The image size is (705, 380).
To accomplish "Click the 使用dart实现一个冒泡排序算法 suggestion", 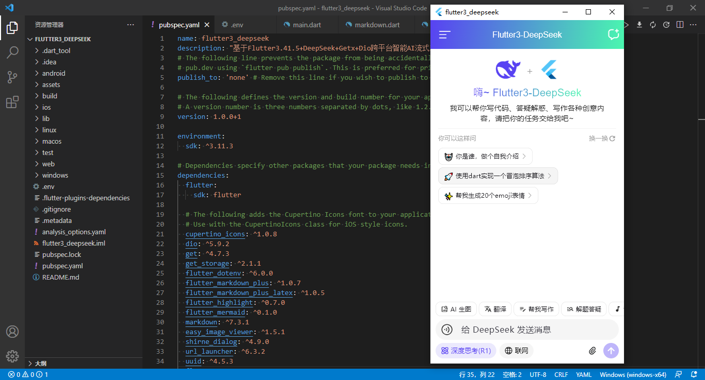I will [x=498, y=176].
